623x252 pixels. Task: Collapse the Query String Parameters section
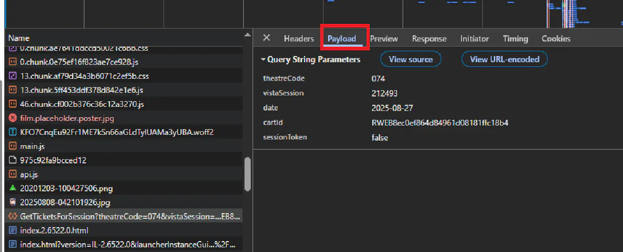pyautogui.click(x=263, y=60)
